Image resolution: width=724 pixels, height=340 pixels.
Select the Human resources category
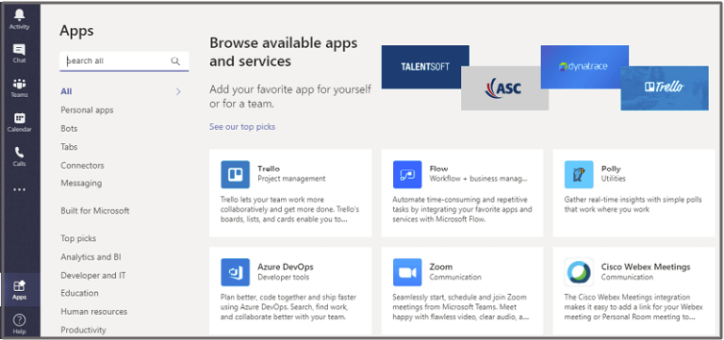[x=93, y=312]
